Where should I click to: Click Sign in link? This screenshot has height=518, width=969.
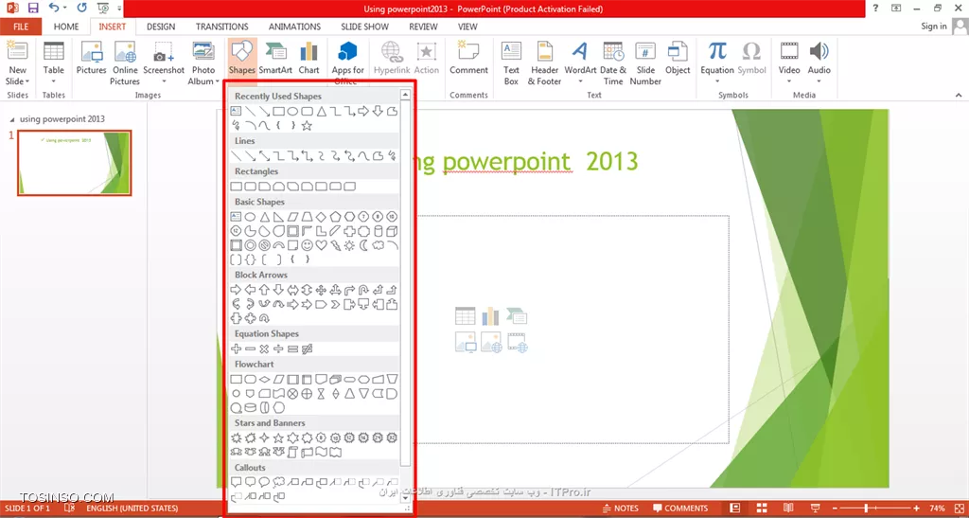click(x=934, y=26)
